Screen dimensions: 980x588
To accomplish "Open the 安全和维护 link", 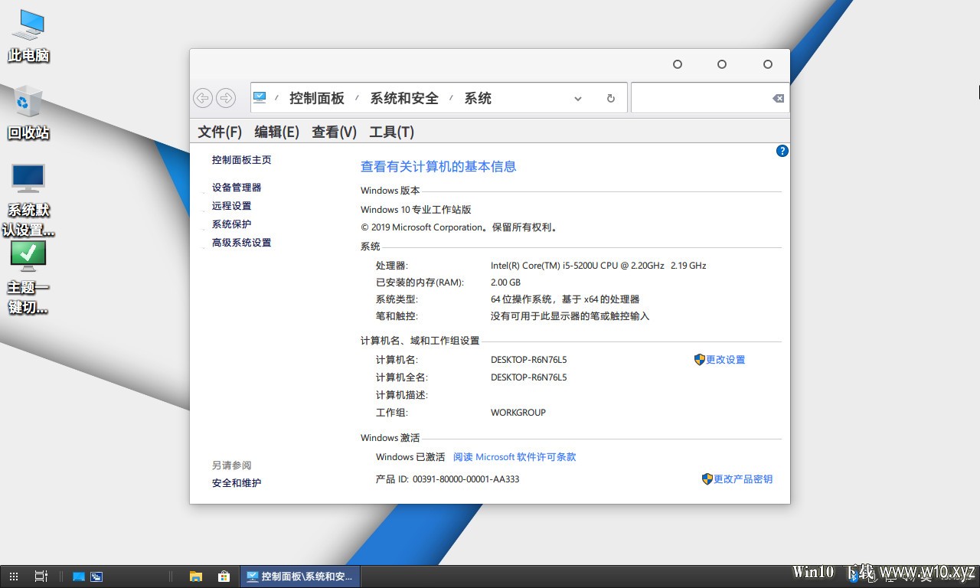I will (237, 483).
